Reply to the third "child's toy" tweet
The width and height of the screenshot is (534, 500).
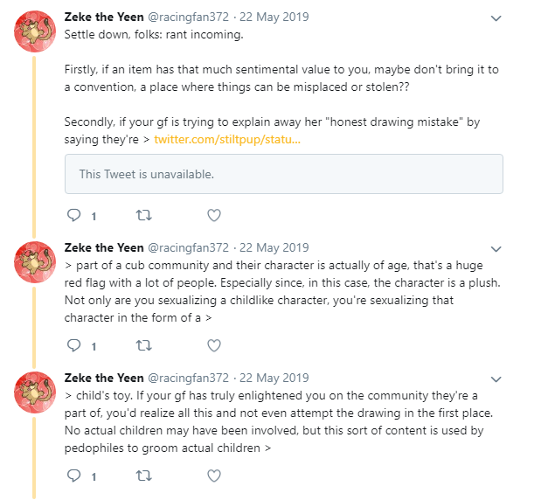74,476
